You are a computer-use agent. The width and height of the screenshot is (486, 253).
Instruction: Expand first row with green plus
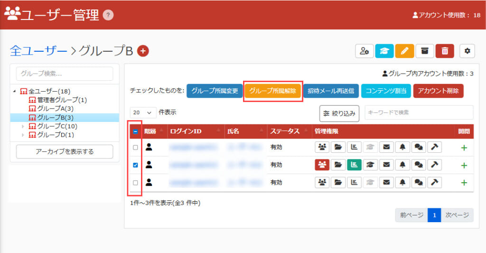coord(464,148)
